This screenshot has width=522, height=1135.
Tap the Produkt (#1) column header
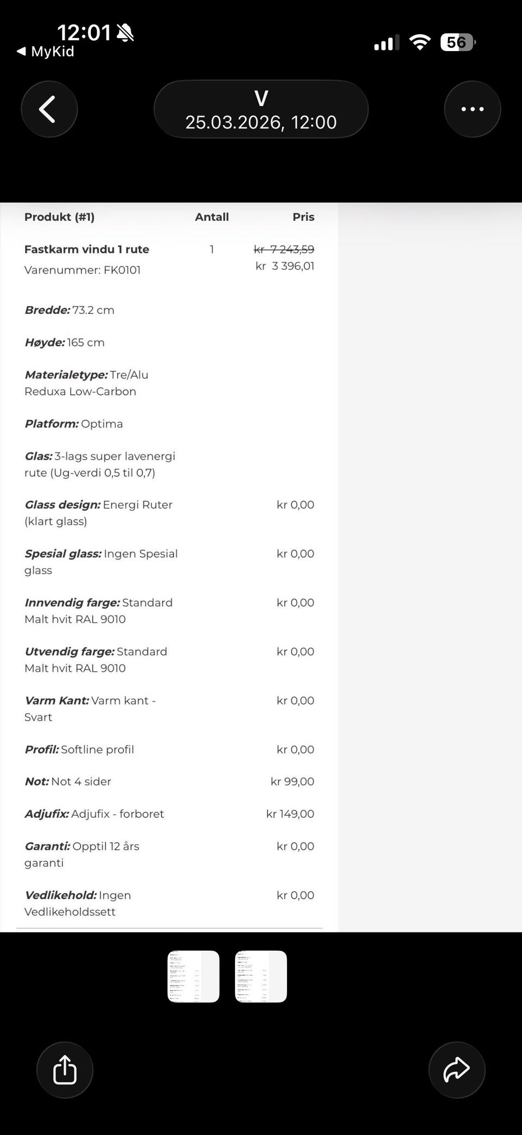coord(60,217)
